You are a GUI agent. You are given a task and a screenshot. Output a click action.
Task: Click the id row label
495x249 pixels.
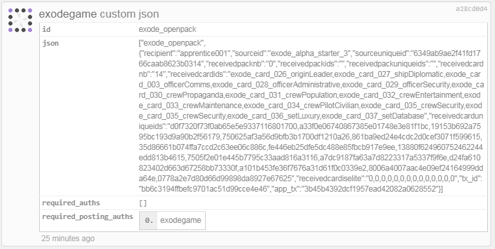coord(46,29)
